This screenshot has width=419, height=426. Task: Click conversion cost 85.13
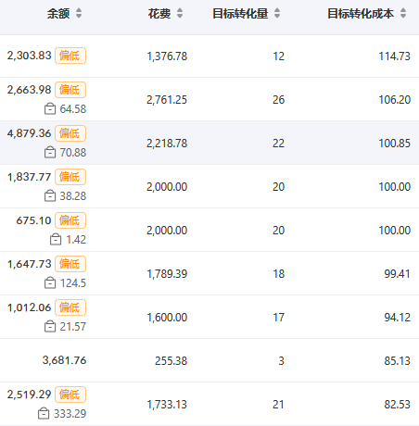pos(397,361)
